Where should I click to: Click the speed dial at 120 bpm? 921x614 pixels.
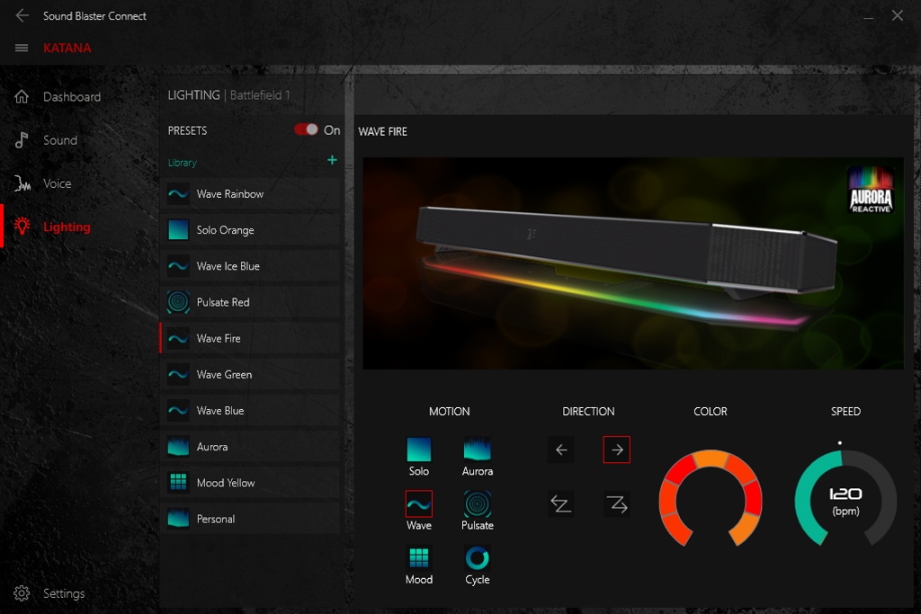pos(845,499)
